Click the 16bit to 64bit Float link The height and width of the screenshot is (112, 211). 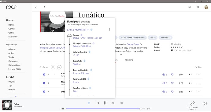click(82, 46)
